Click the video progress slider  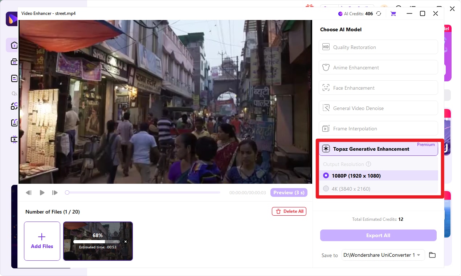point(143,192)
